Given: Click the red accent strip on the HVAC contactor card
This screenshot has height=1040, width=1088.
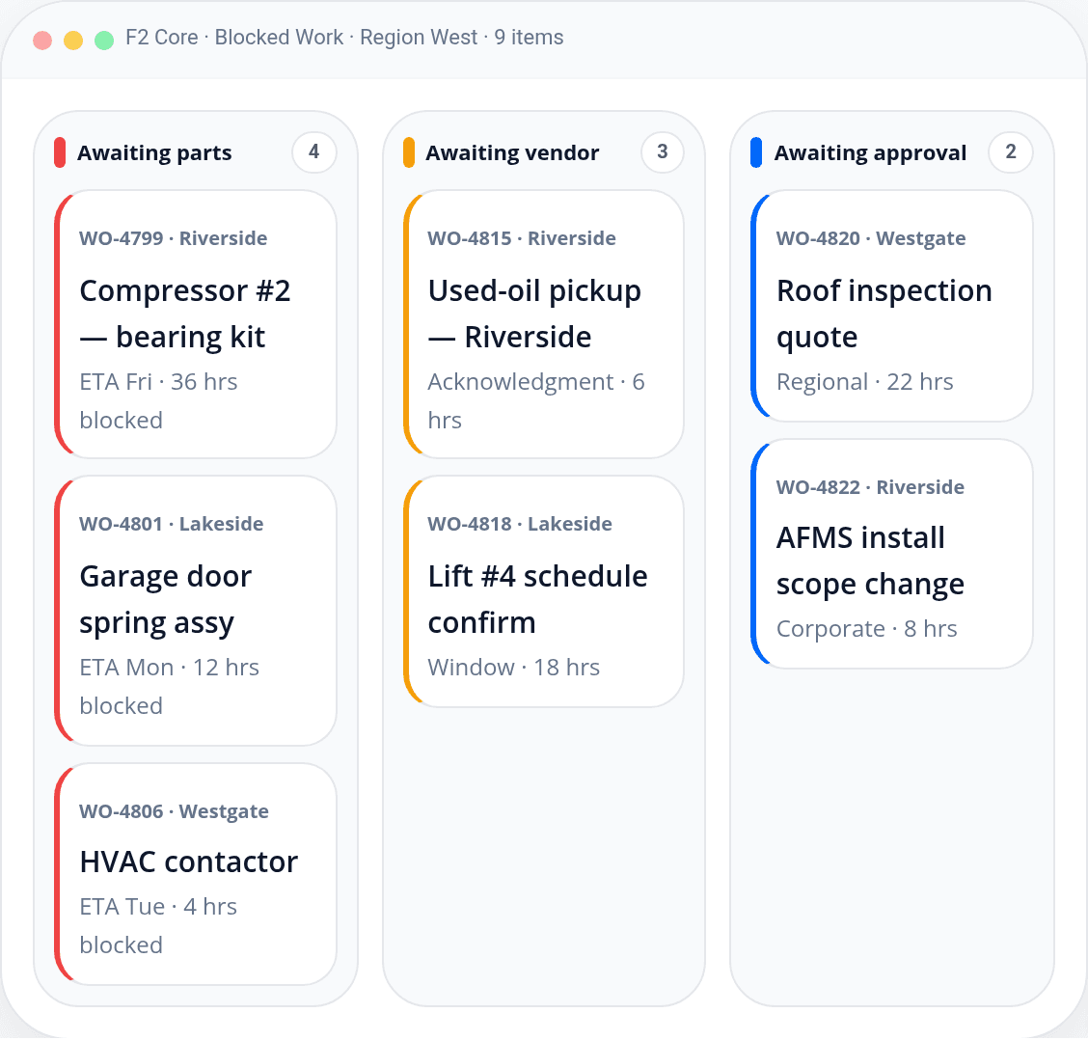Looking at the screenshot, I should click(x=60, y=873).
